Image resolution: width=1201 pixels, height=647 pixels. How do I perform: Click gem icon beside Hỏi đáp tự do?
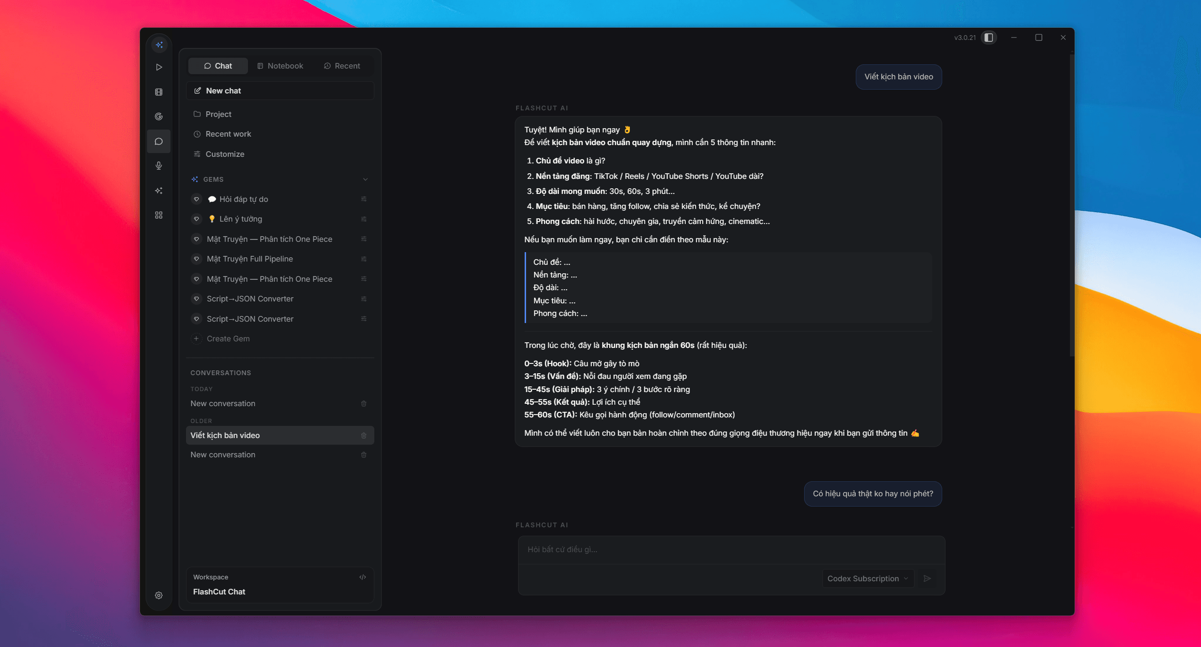point(197,199)
